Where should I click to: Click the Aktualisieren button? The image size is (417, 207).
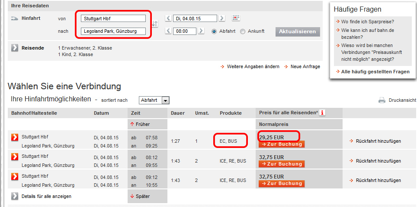(x=298, y=31)
